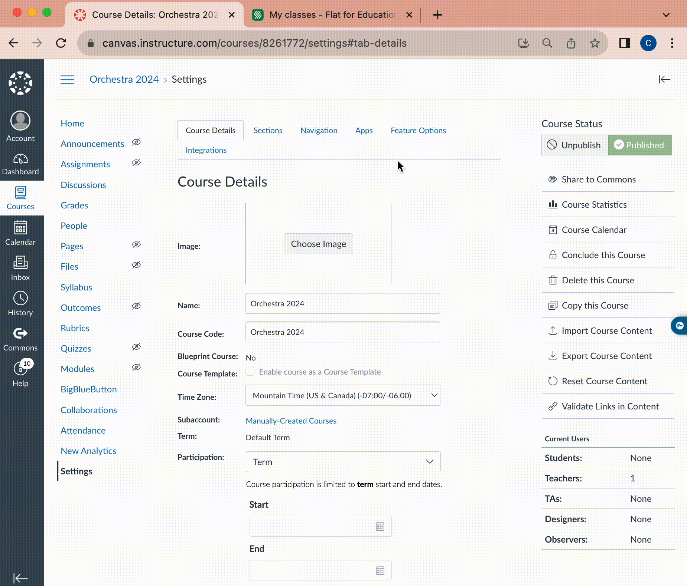Click the hidden eye icon beside Announcements
The image size is (687, 586).
[x=136, y=142]
